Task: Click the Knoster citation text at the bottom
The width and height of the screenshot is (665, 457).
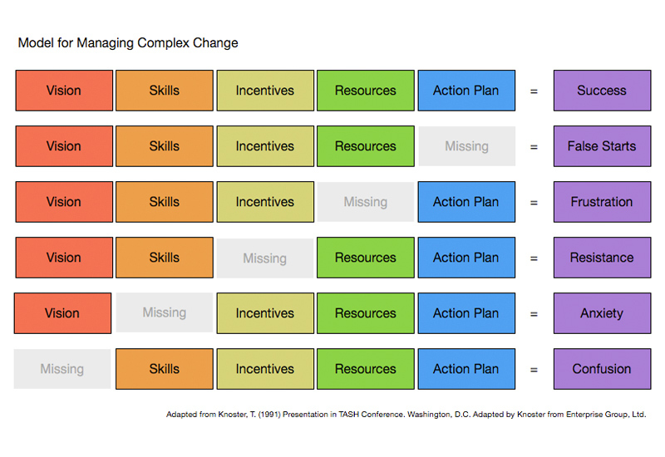Action: click(x=406, y=414)
